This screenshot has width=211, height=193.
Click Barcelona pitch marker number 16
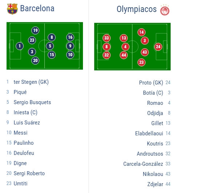[70, 37]
